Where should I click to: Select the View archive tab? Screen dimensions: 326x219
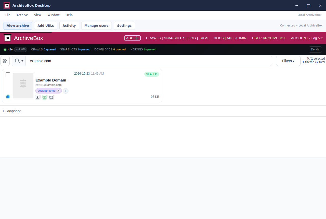point(18,26)
